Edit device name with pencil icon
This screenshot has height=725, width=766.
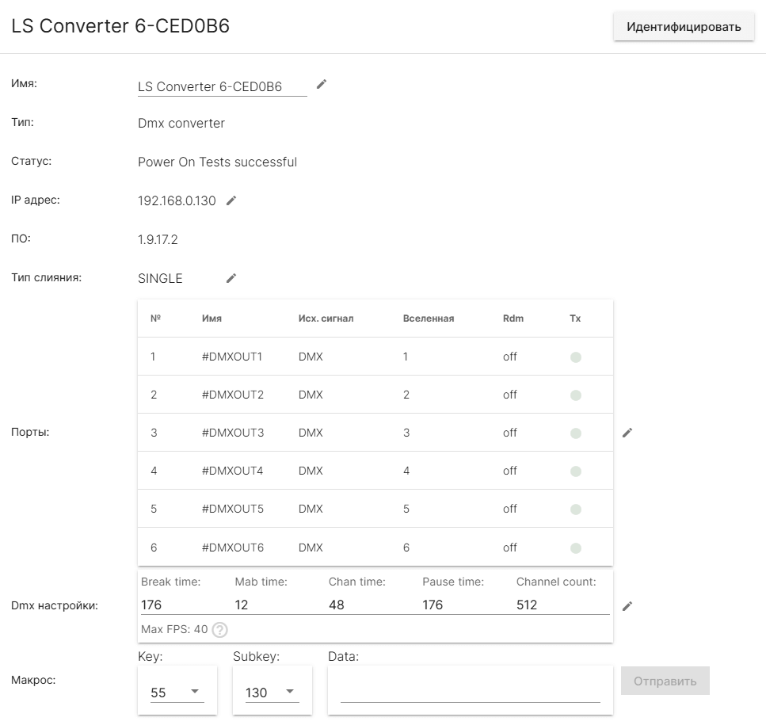321,85
